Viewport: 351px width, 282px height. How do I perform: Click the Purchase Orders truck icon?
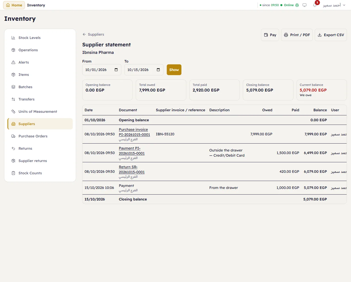coord(13,136)
